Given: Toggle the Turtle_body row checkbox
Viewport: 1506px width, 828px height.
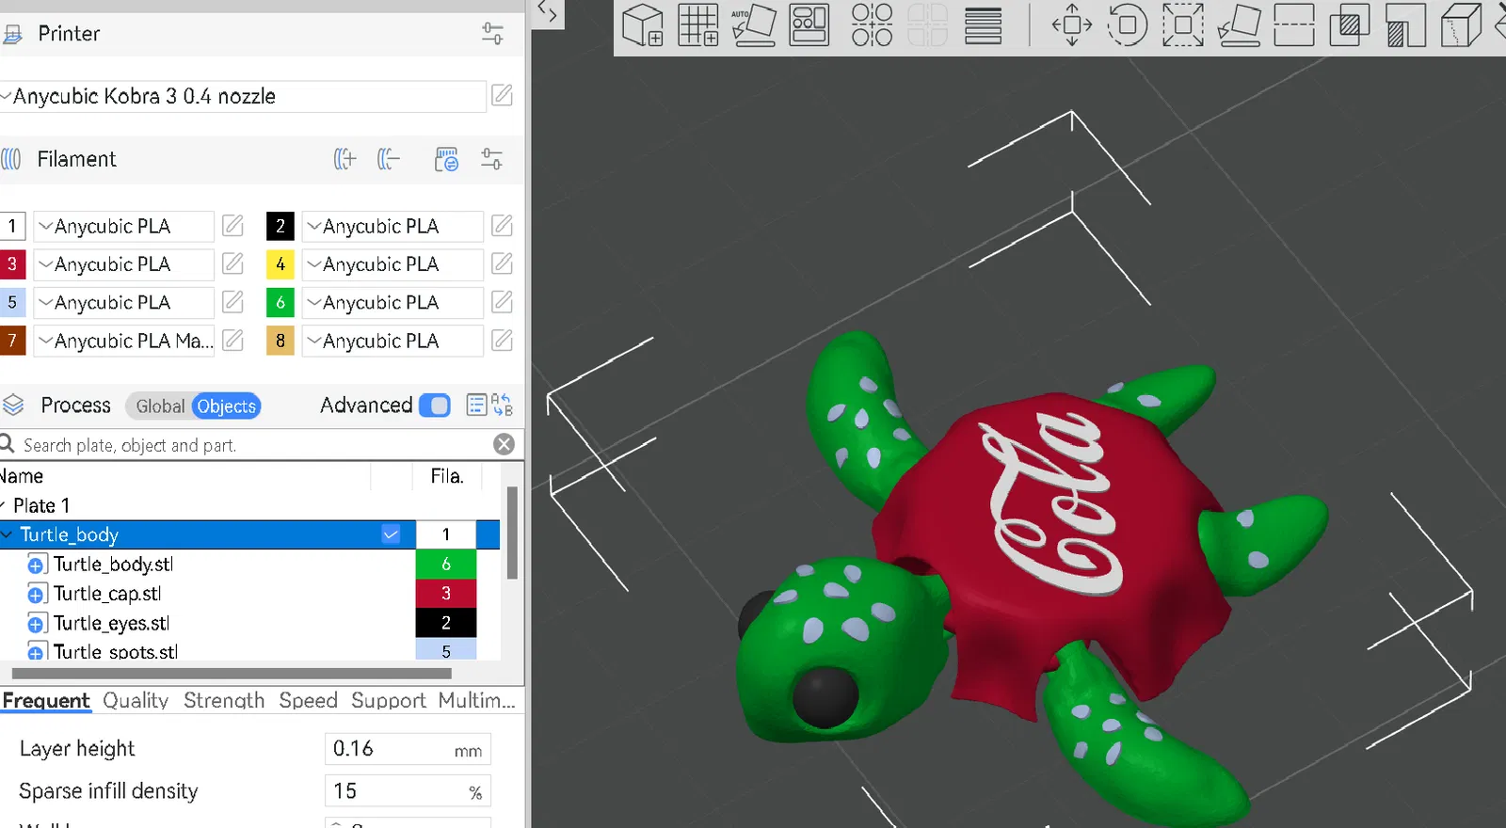Looking at the screenshot, I should click(x=392, y=534).
